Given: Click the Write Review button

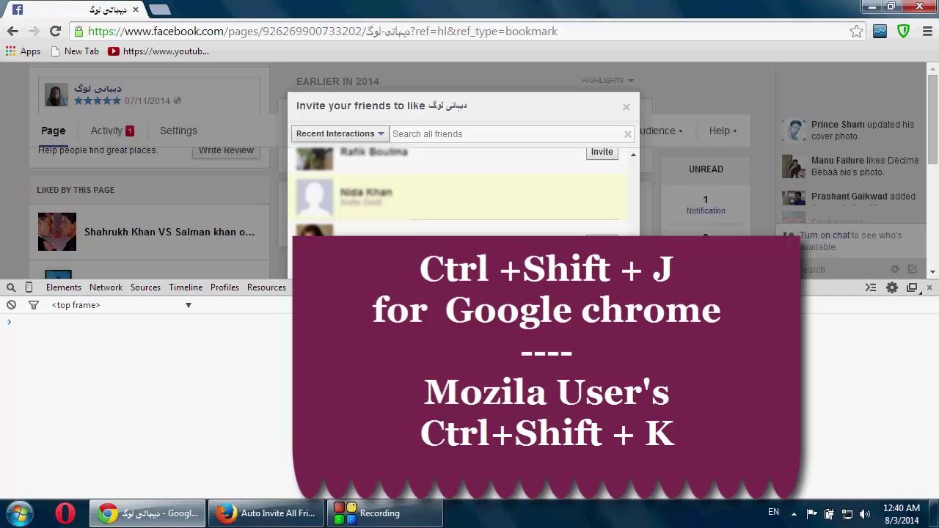Looking at the screenshot, I should click(x=226, y=150).
